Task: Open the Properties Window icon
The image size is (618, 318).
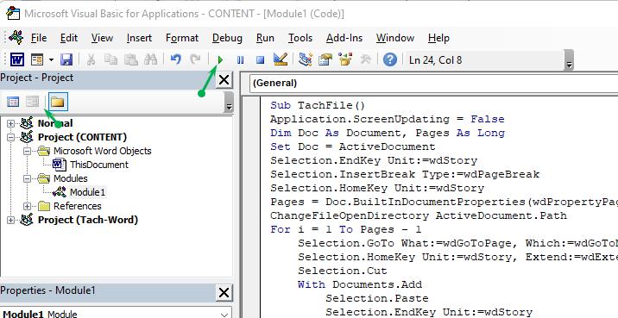Action: tap(325, 59)
